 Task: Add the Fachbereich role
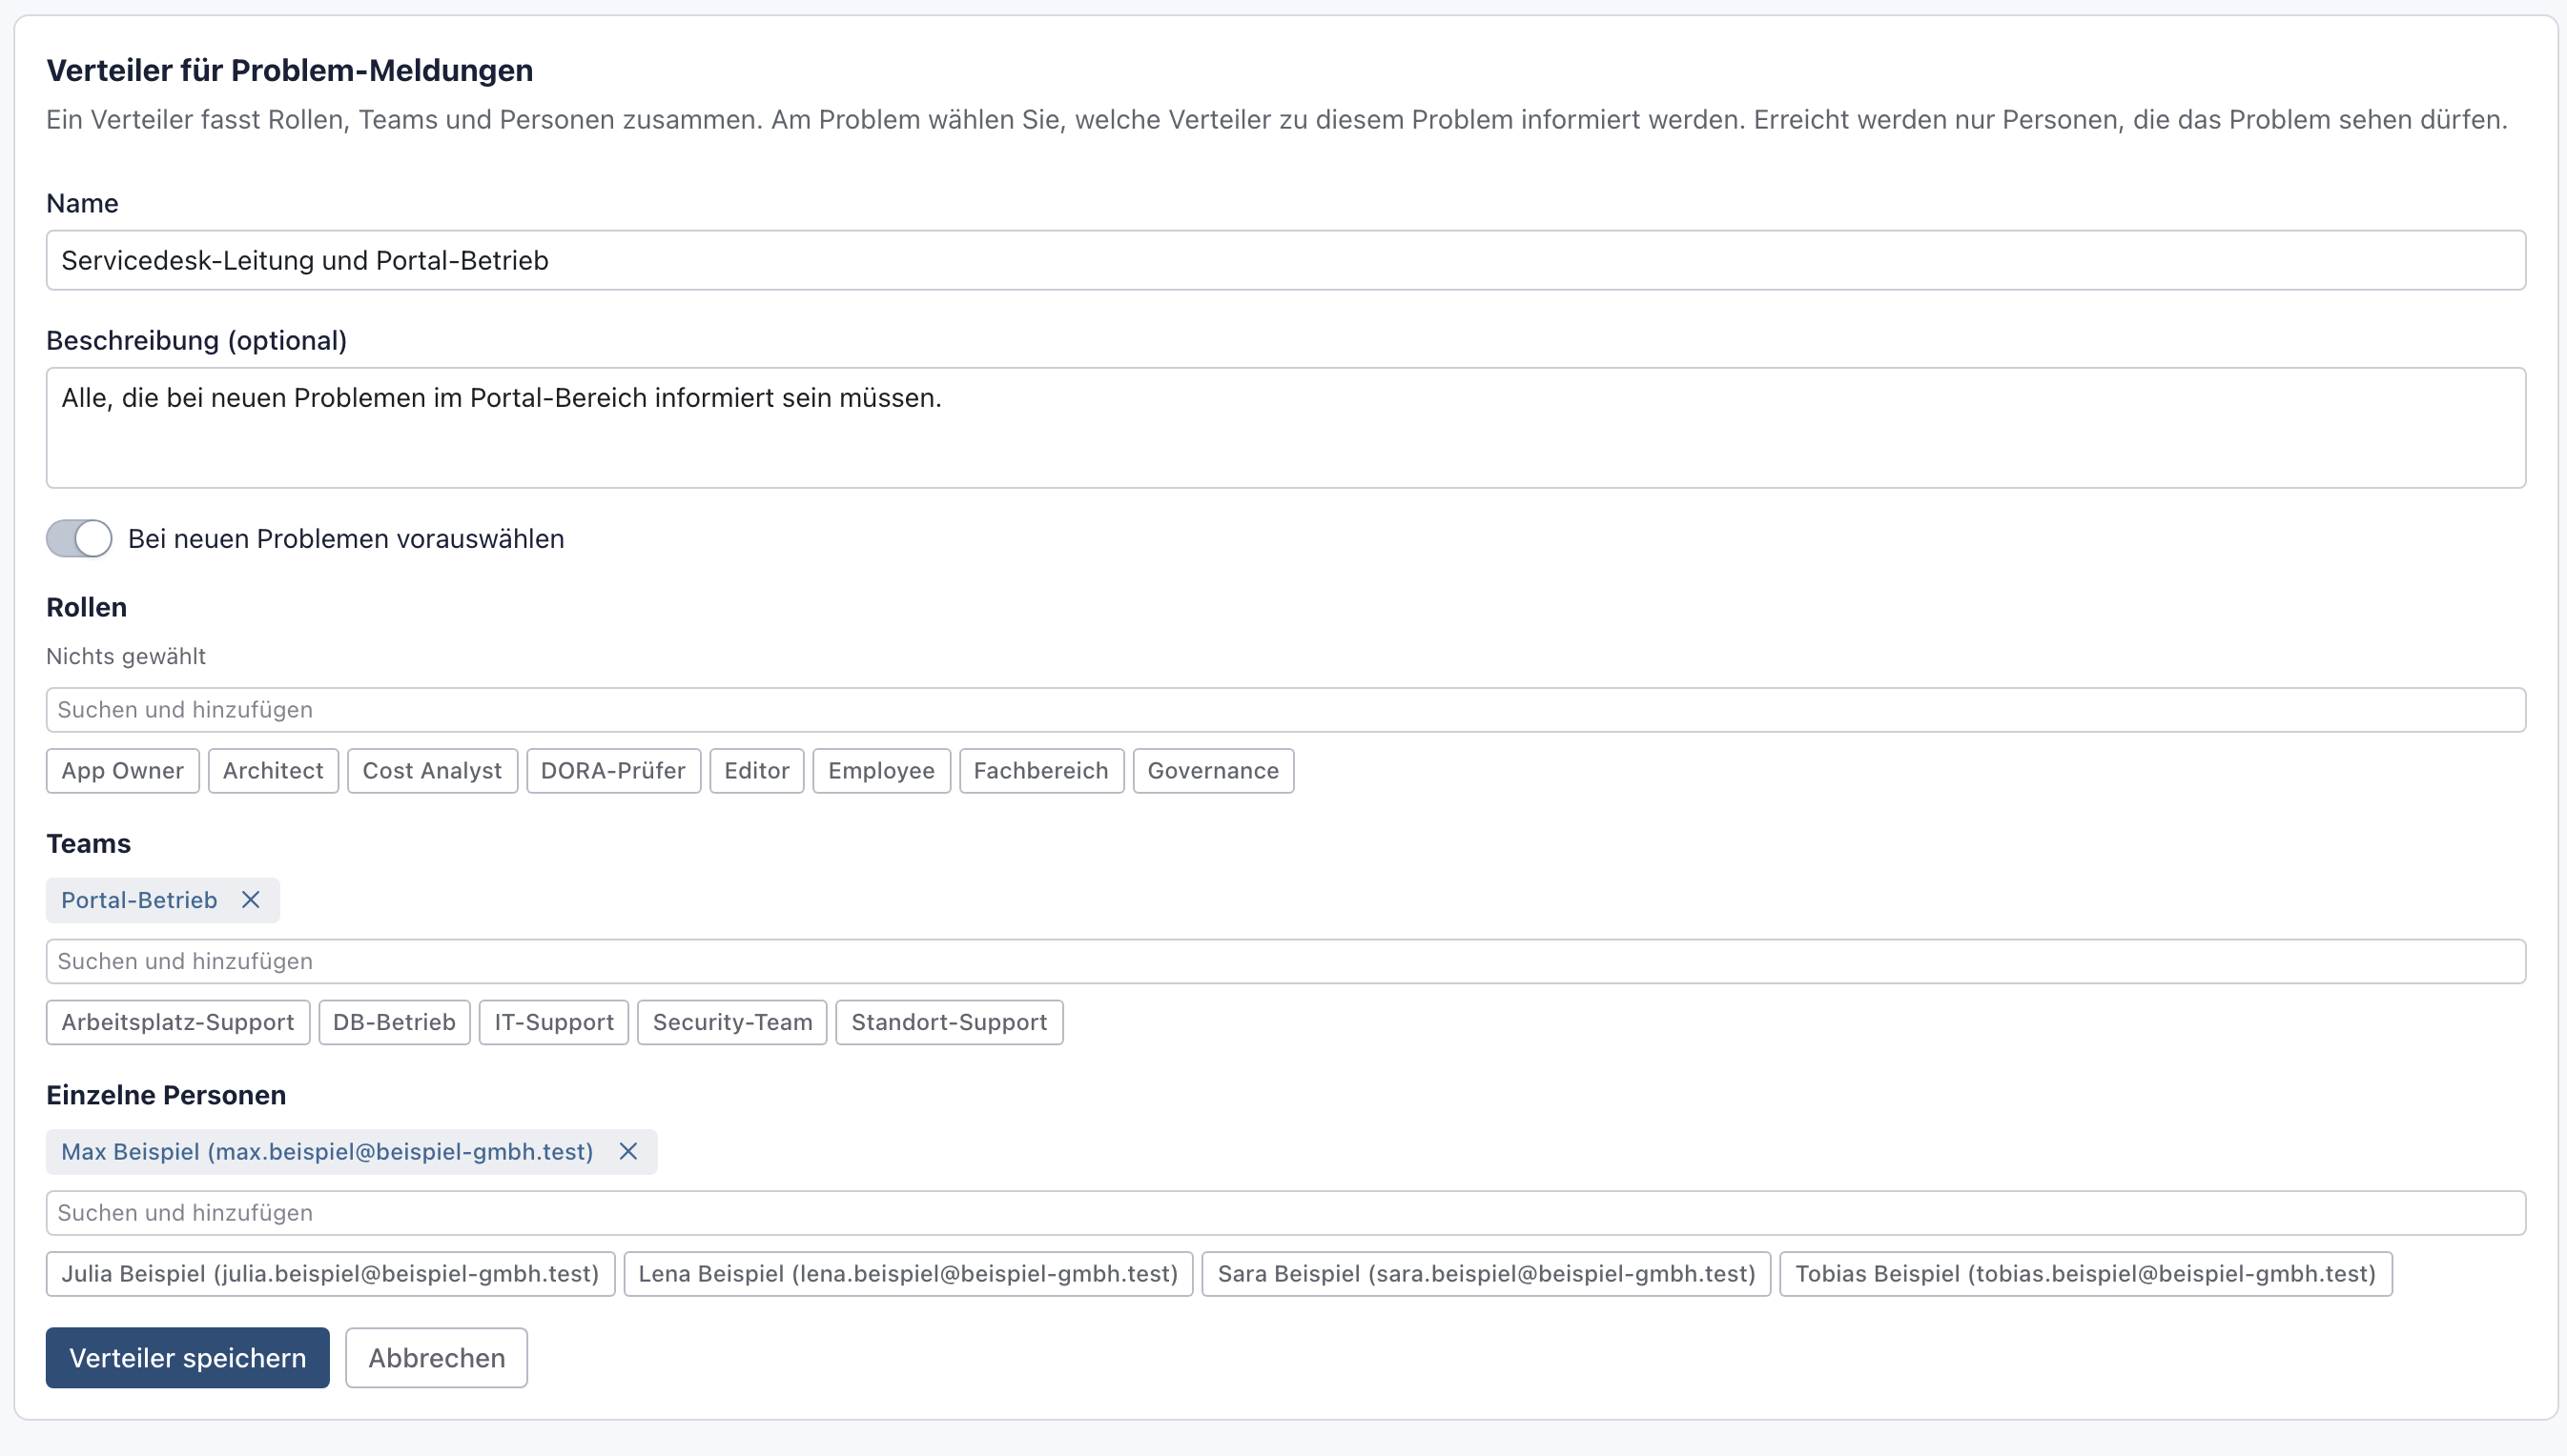[1041, 771]
